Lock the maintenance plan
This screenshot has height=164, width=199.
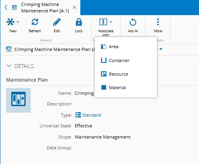[79, 25]
